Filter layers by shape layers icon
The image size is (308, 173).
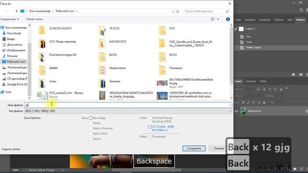click(275, 89)
